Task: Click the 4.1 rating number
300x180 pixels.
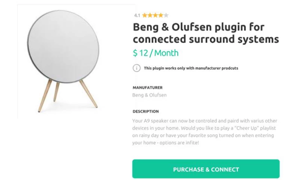Action: pyautogui.click(x=136, y=15)
